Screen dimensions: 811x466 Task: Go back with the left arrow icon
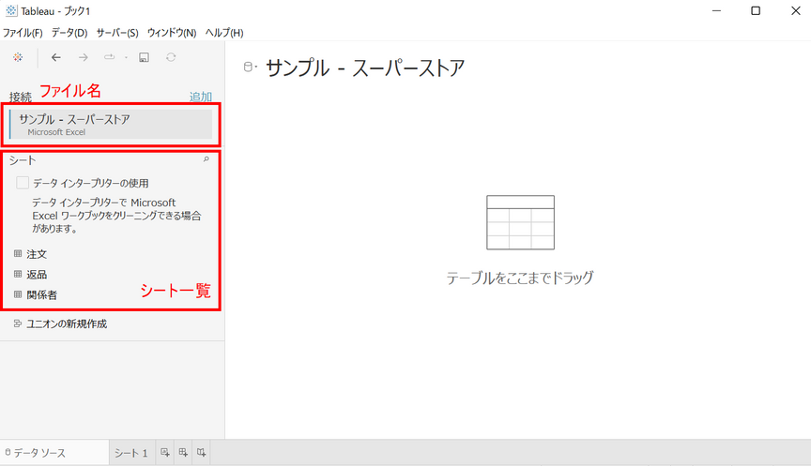pos(56,57)
